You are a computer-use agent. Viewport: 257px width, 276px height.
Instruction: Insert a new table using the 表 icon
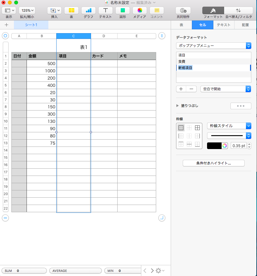pyautogui.click(x=71, y=11)
